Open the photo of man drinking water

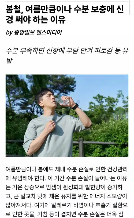pos(67,116)
